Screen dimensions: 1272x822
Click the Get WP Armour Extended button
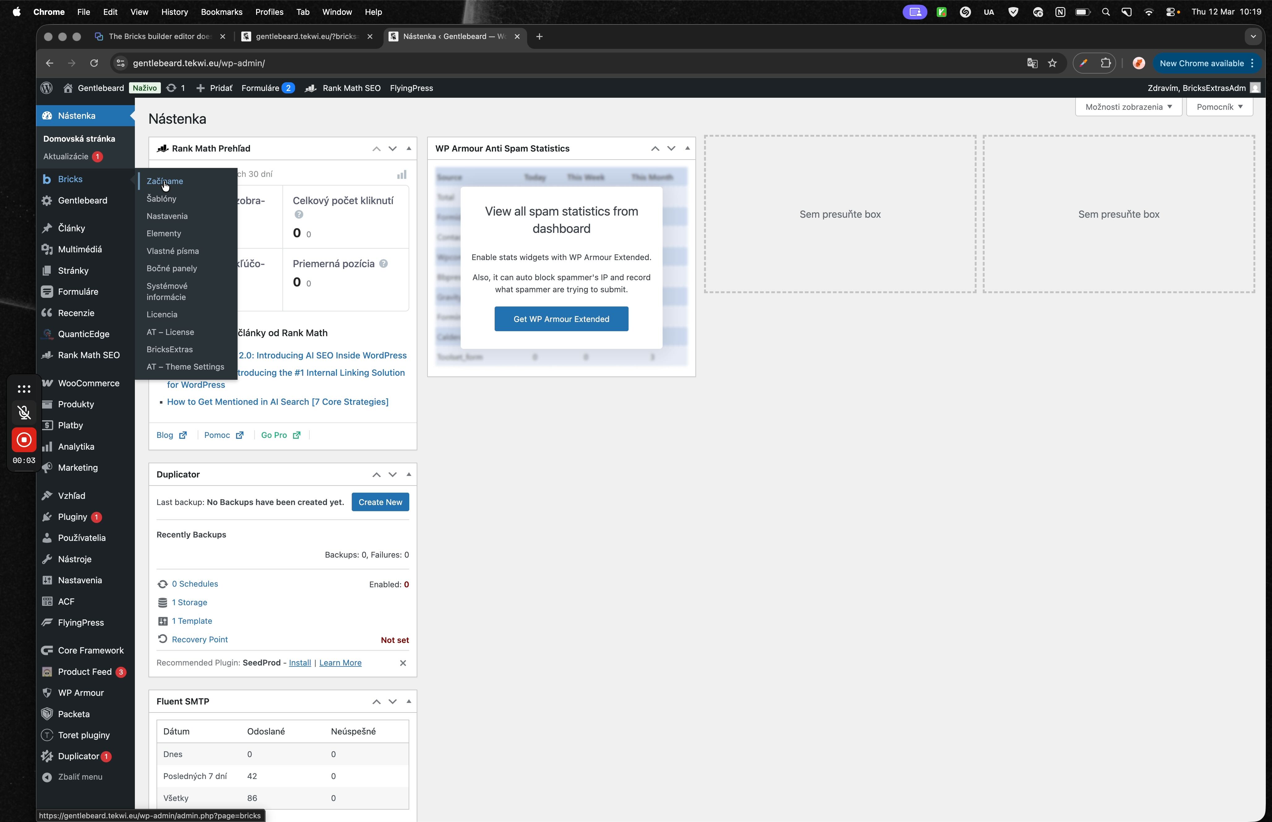[561, 319]
